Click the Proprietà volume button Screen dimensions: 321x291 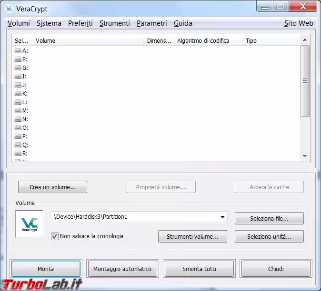coord(161,187)
